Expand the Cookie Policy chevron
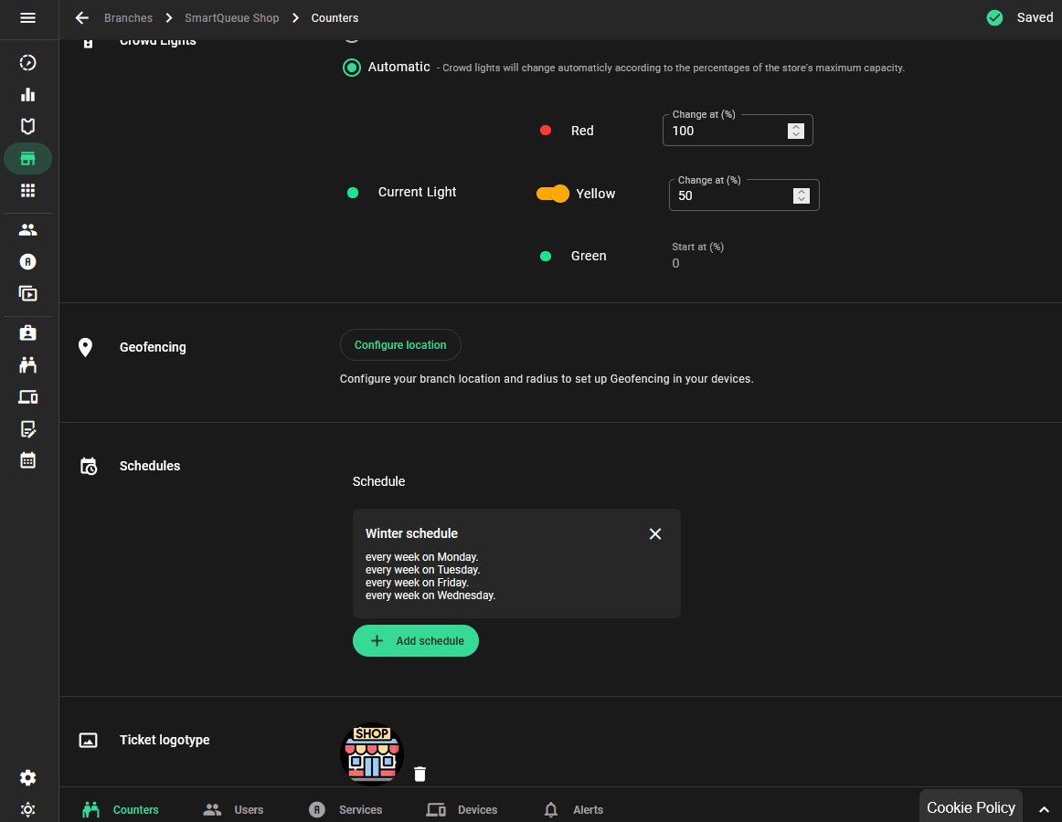1062x822 pixels. tap(1044, 809)
